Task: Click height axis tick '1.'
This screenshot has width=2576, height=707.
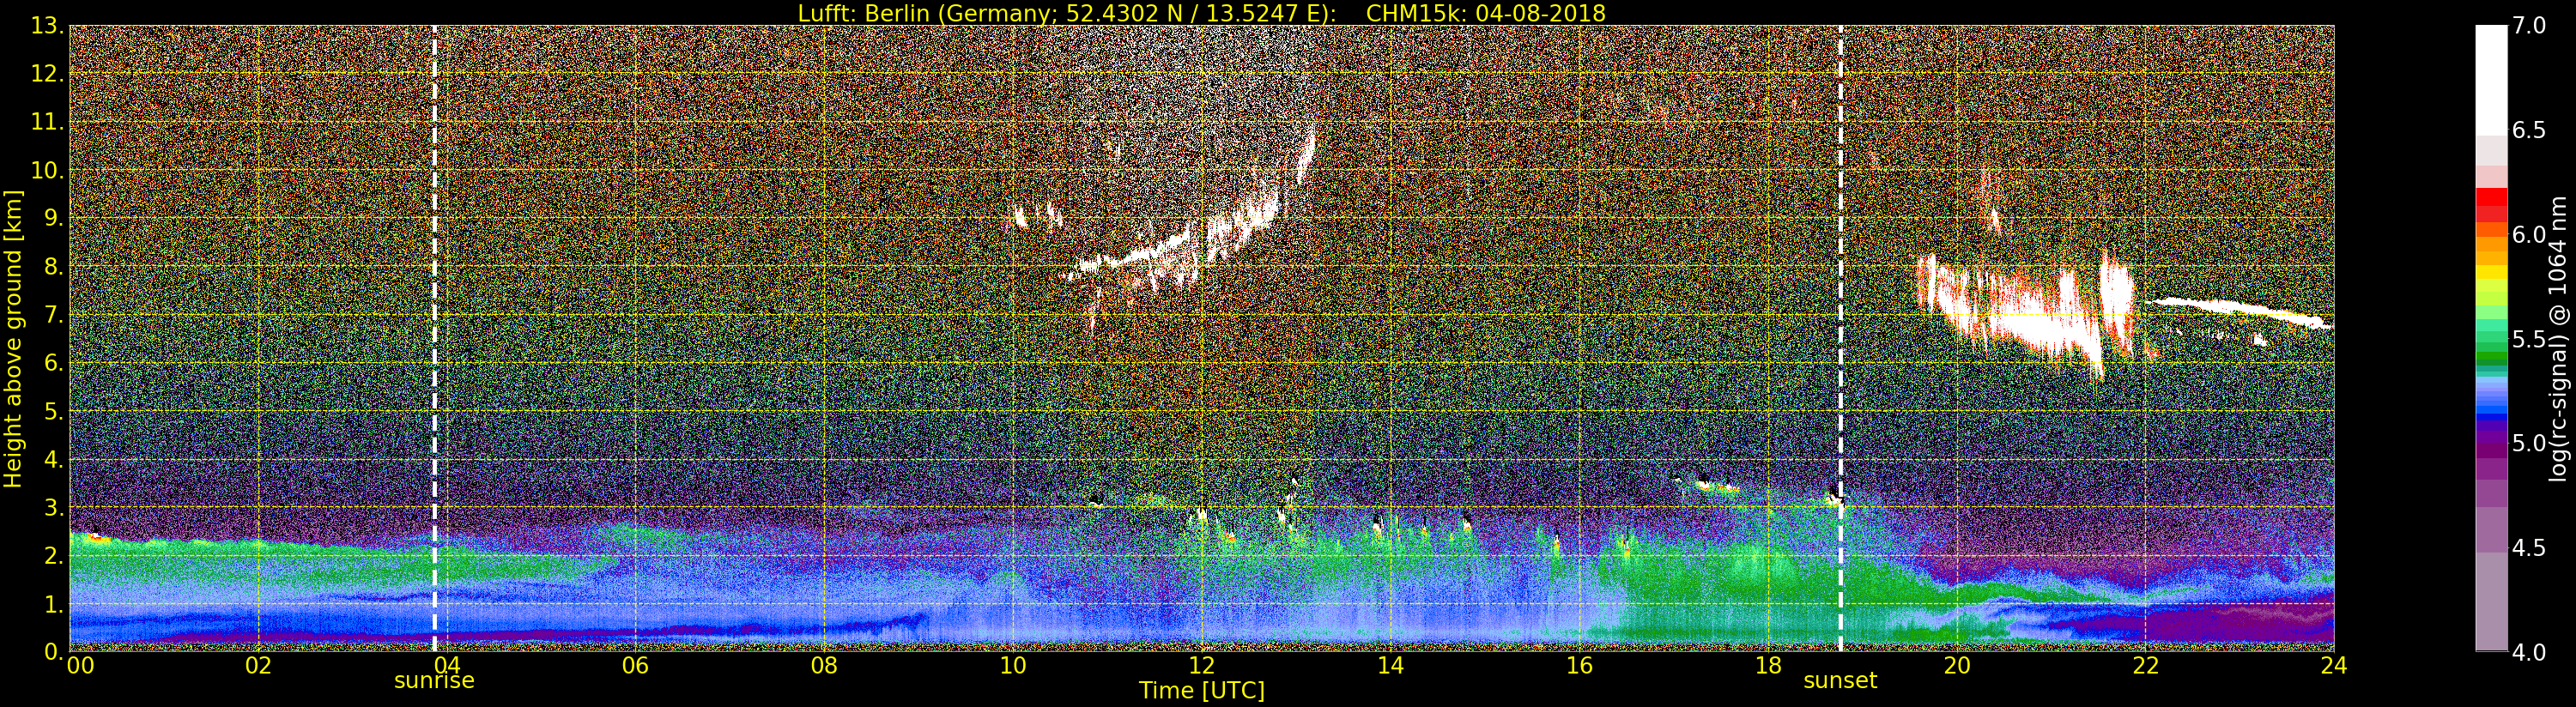Action: click(53, 603)
